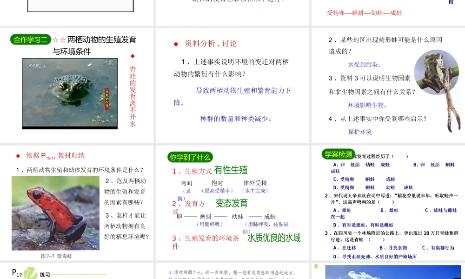The height and width of the screenshot is (279, 465).
Task: Click the question 怎样才能让两栖动物拥有良好的栖息环境
Action: [x=126, y=226]
